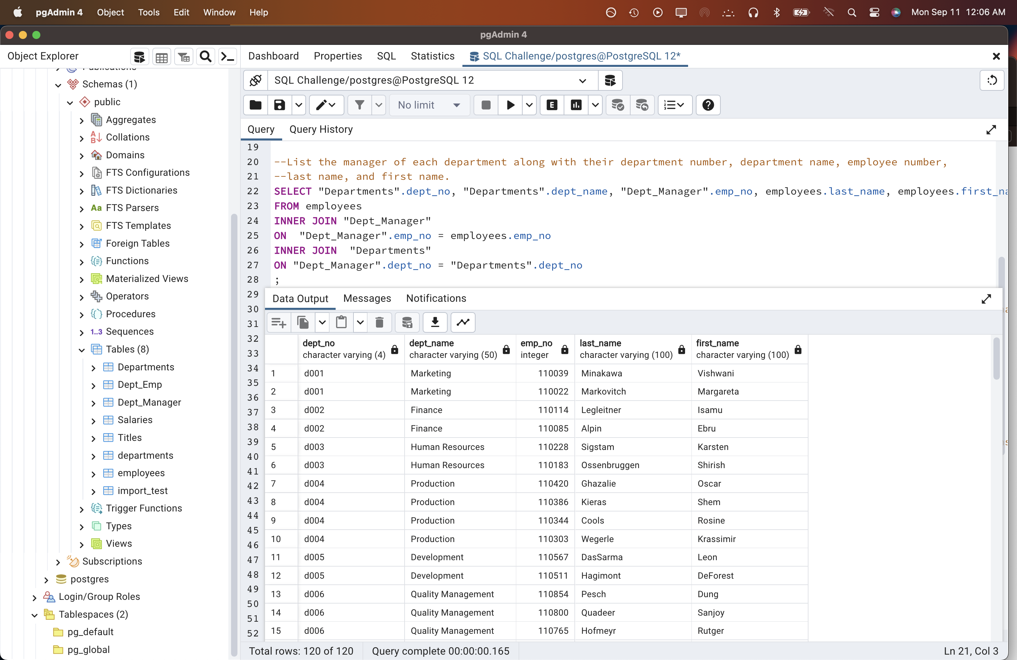This screenshot has height=660, width=1017.
Task: Download query results with the download icon
Action: tap(435, 322)
